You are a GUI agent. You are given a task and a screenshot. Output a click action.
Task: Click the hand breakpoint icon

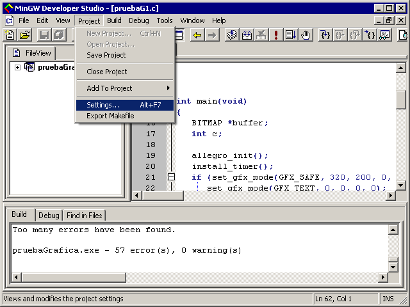pos(305,35)
